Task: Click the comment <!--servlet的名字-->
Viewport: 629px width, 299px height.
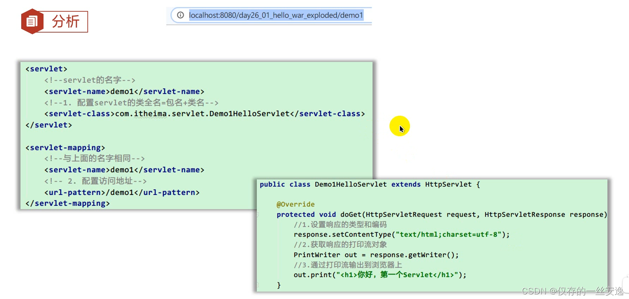Action: [x=90, y=80]
